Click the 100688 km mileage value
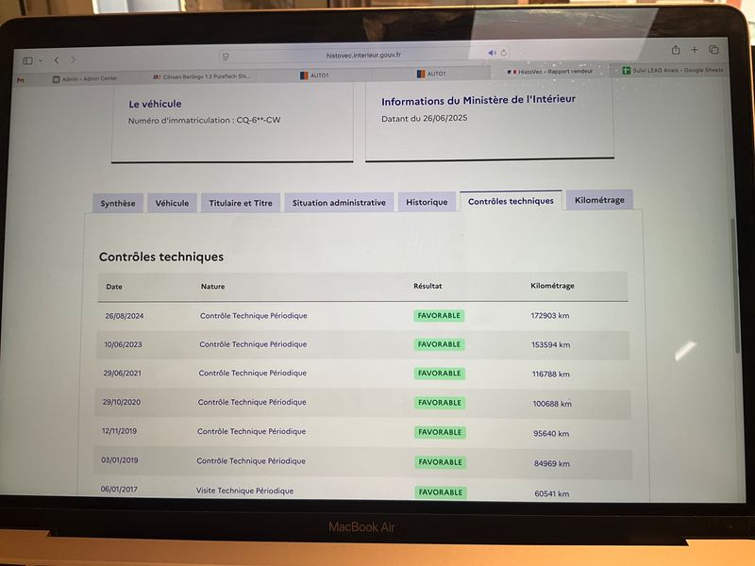755x566 pixels. point(552,404)
